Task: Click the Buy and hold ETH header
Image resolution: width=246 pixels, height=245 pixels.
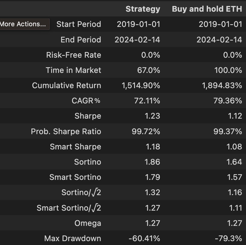Action: [x=207, y=9]
